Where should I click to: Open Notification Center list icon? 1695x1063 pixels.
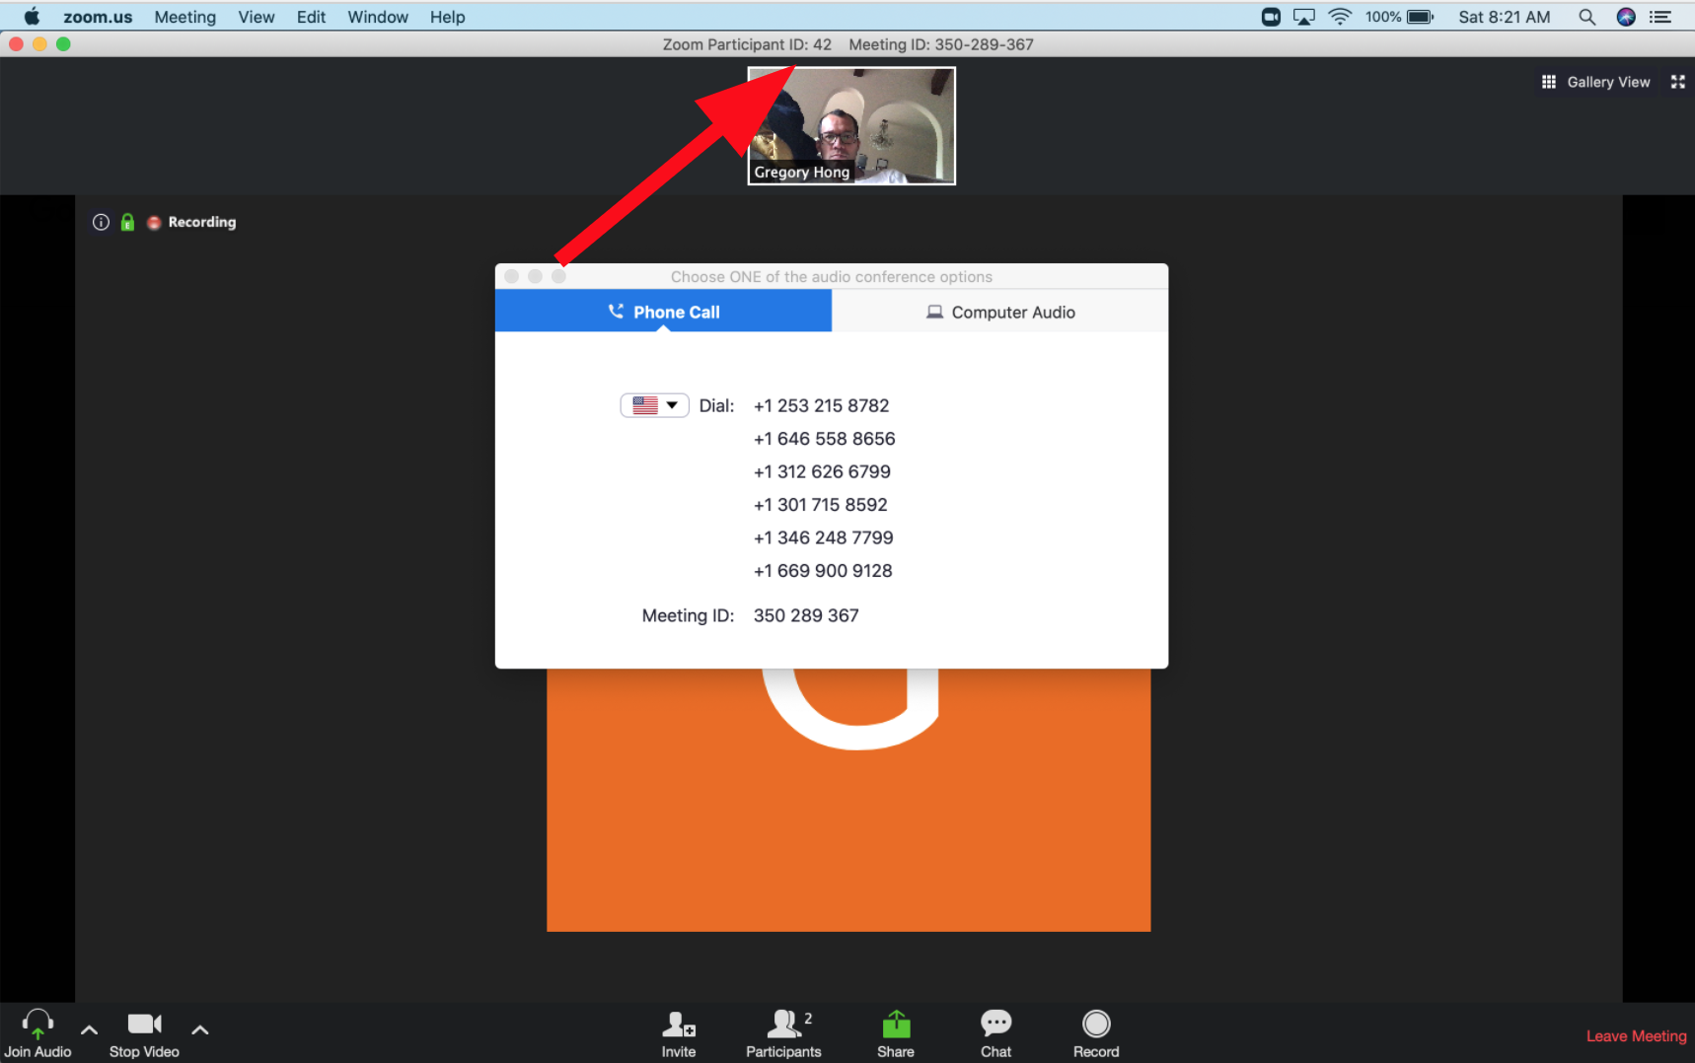(x=1660, y=17)
